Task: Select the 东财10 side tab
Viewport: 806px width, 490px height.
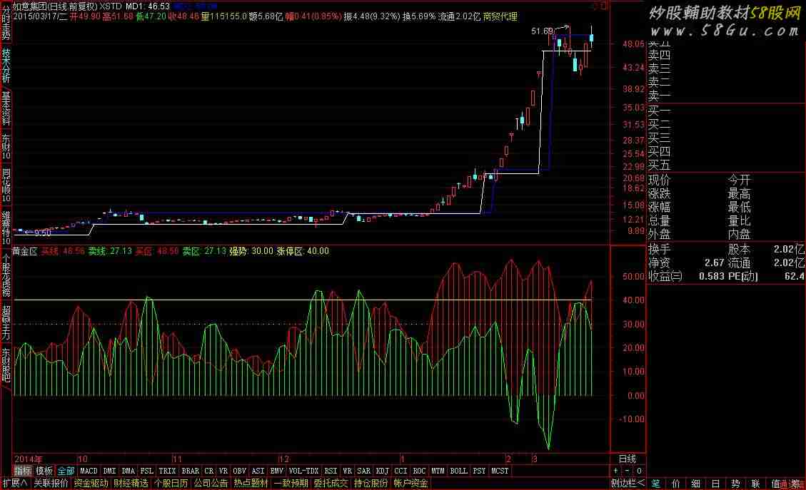Action: point(6,148)
